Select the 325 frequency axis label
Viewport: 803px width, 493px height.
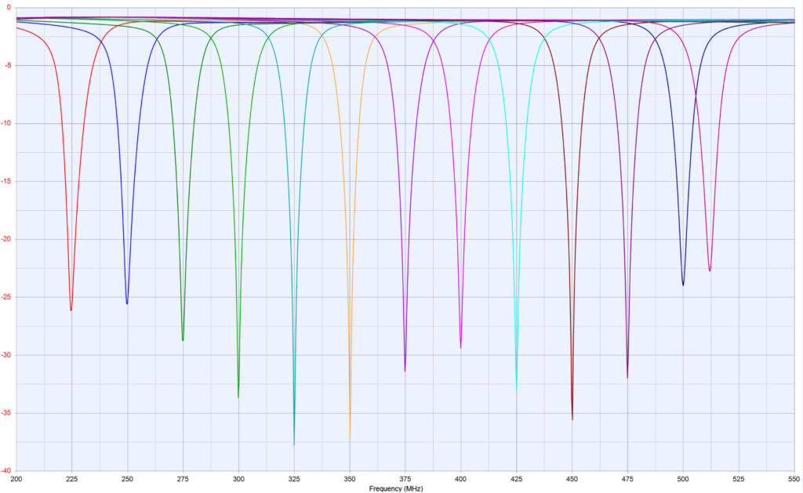pos(294,479)
